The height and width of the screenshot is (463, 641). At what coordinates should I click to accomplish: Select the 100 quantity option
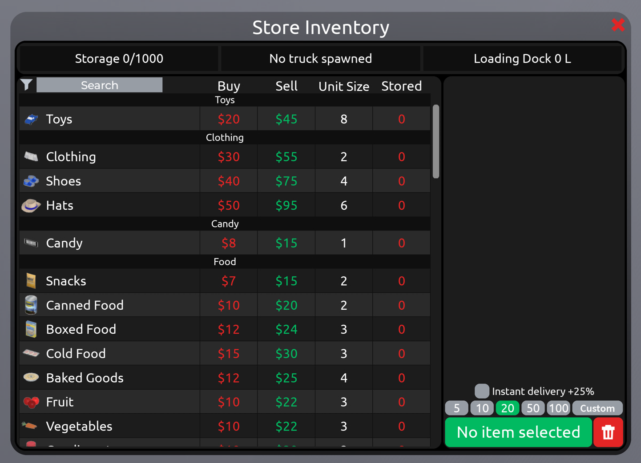click(x=558, y=408)
